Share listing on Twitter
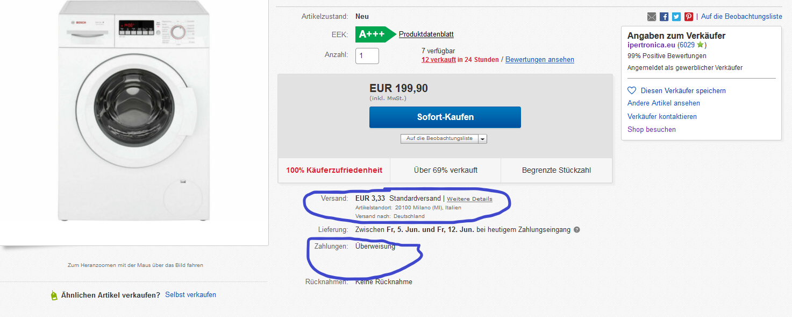This screenshot has width=792, height=317. (676, 17)
